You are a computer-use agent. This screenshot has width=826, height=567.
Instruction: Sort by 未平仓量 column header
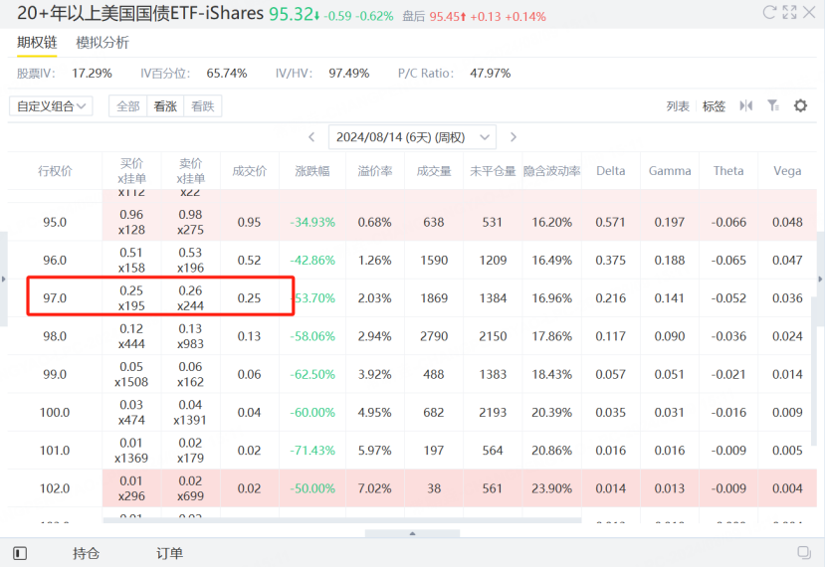click(493, 171)
